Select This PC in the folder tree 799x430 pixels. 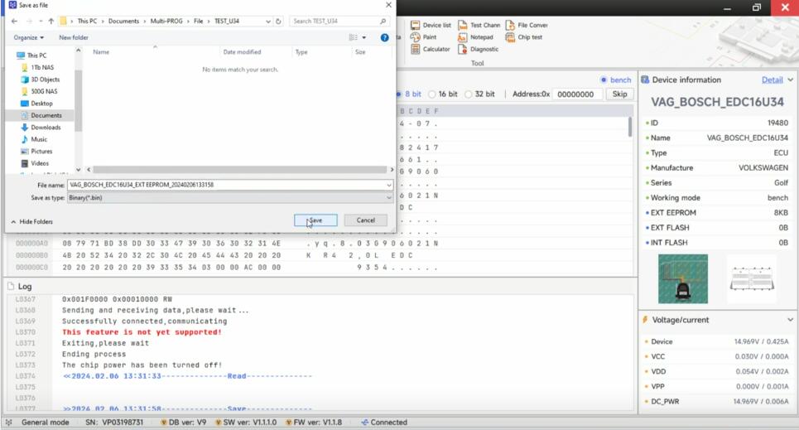(x=31, y=56)
